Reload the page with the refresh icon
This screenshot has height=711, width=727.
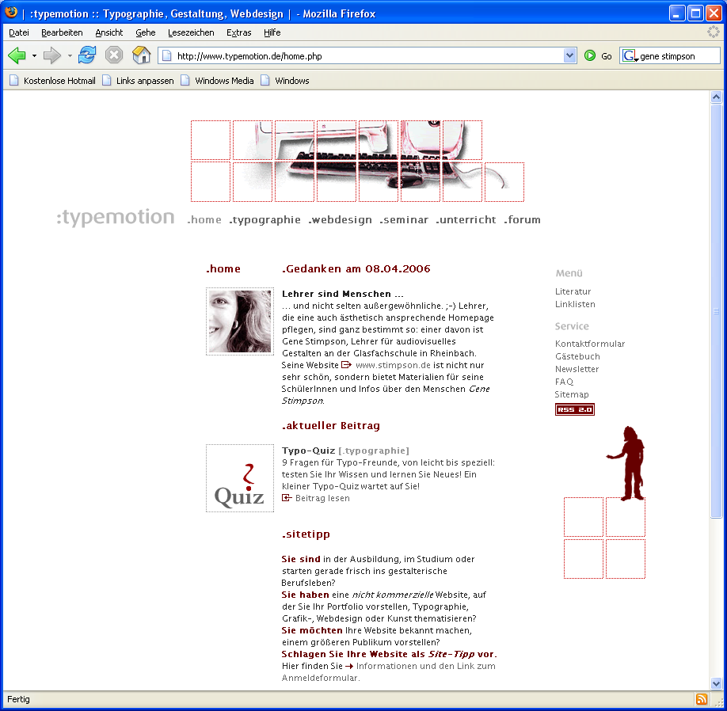click(87, 55)
